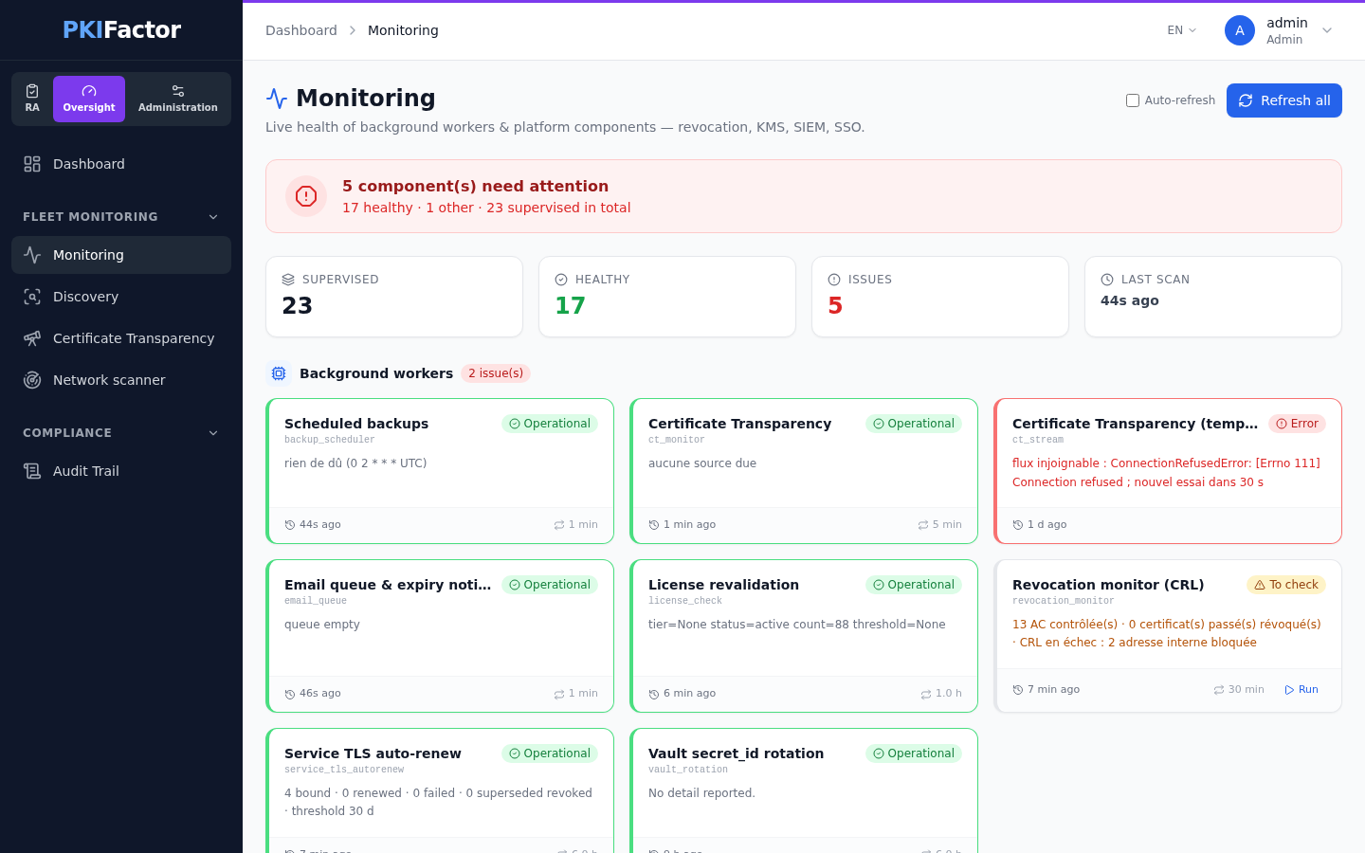The image size is (1365, 853).
Task: Click the admin avatar circle
Action: (x=1240, y=30)
